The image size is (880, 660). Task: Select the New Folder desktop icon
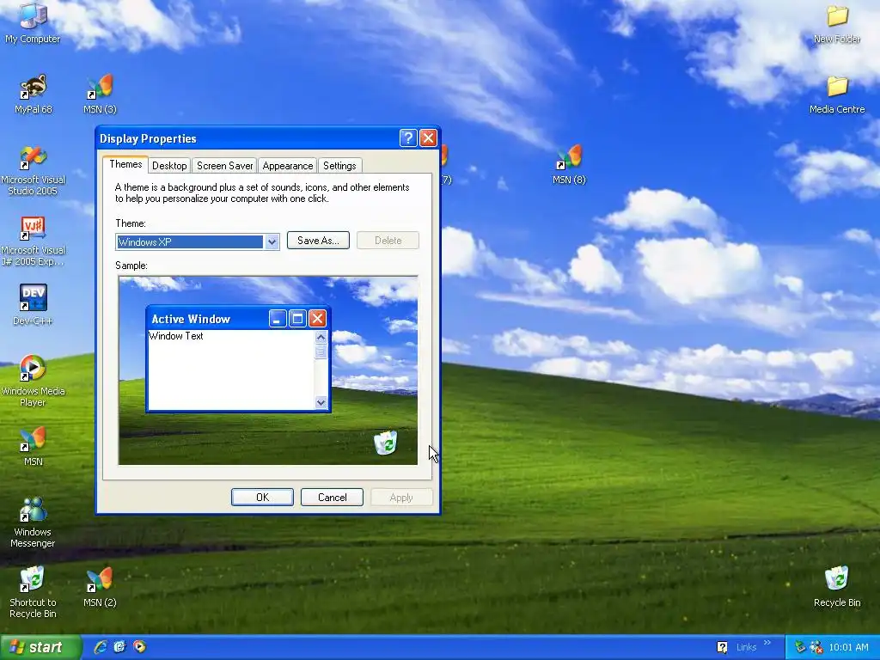pos(837,23)
